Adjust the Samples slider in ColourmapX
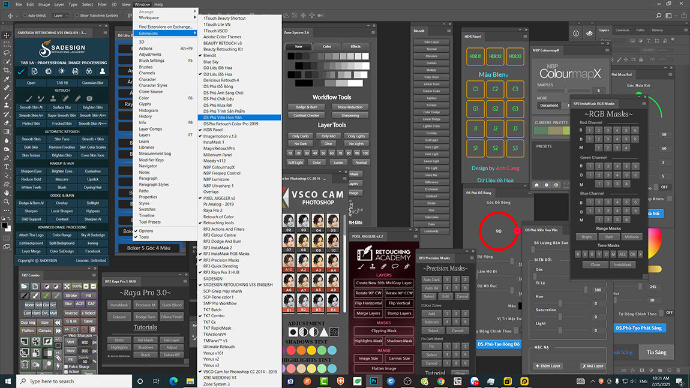The image size is (690, 388). click(566, 90)
